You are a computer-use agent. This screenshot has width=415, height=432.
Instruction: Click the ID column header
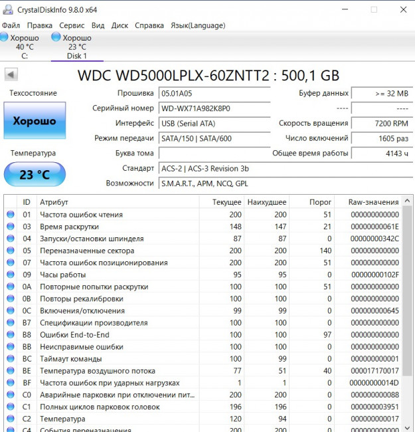[27, 202]
